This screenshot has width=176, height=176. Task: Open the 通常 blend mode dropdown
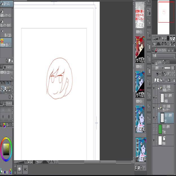158,68
